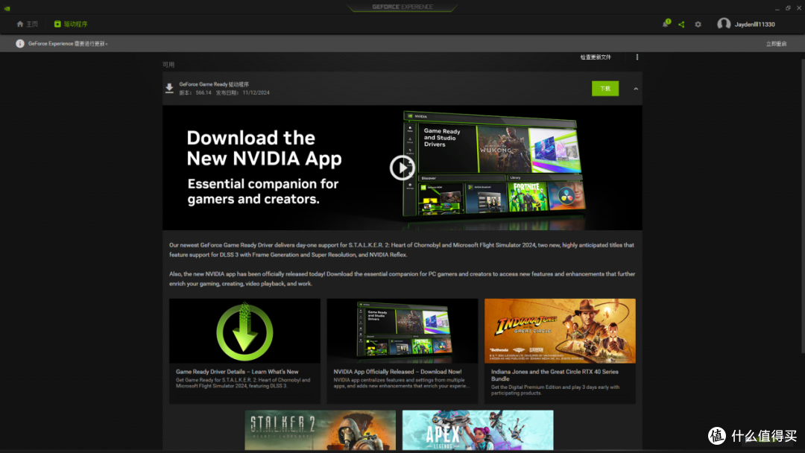805x453 pixels.
Task: Open the S.T.A.L.K.E.R. 2 banner
Action: 320,430
